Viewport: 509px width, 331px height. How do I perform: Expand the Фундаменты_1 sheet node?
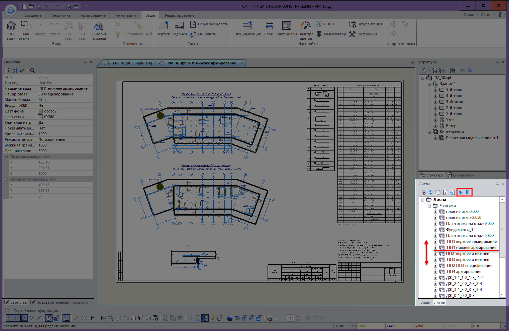click(435, 230)
